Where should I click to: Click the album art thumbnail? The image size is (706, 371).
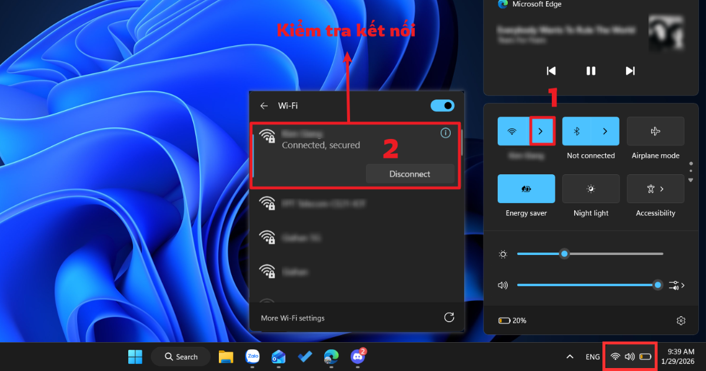click(x=666, y=33)
